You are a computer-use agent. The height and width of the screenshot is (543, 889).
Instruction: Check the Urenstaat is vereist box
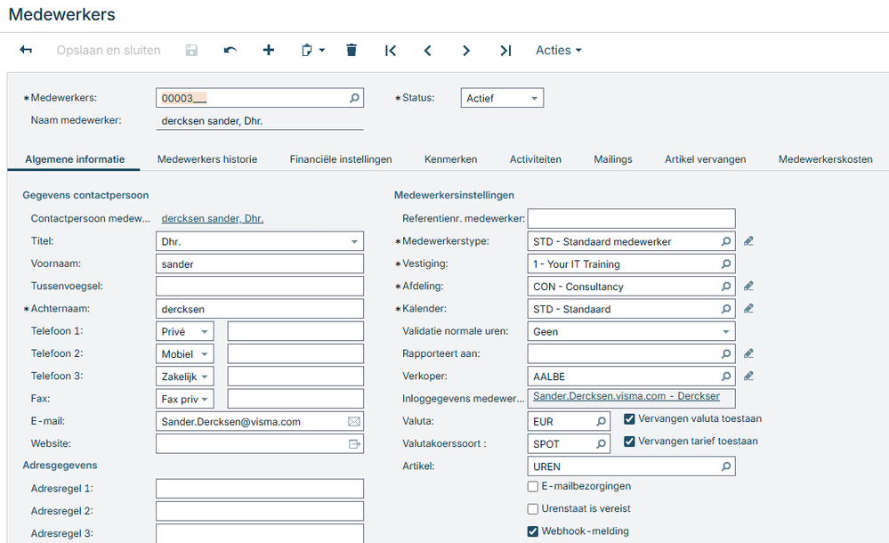point(533,509)
